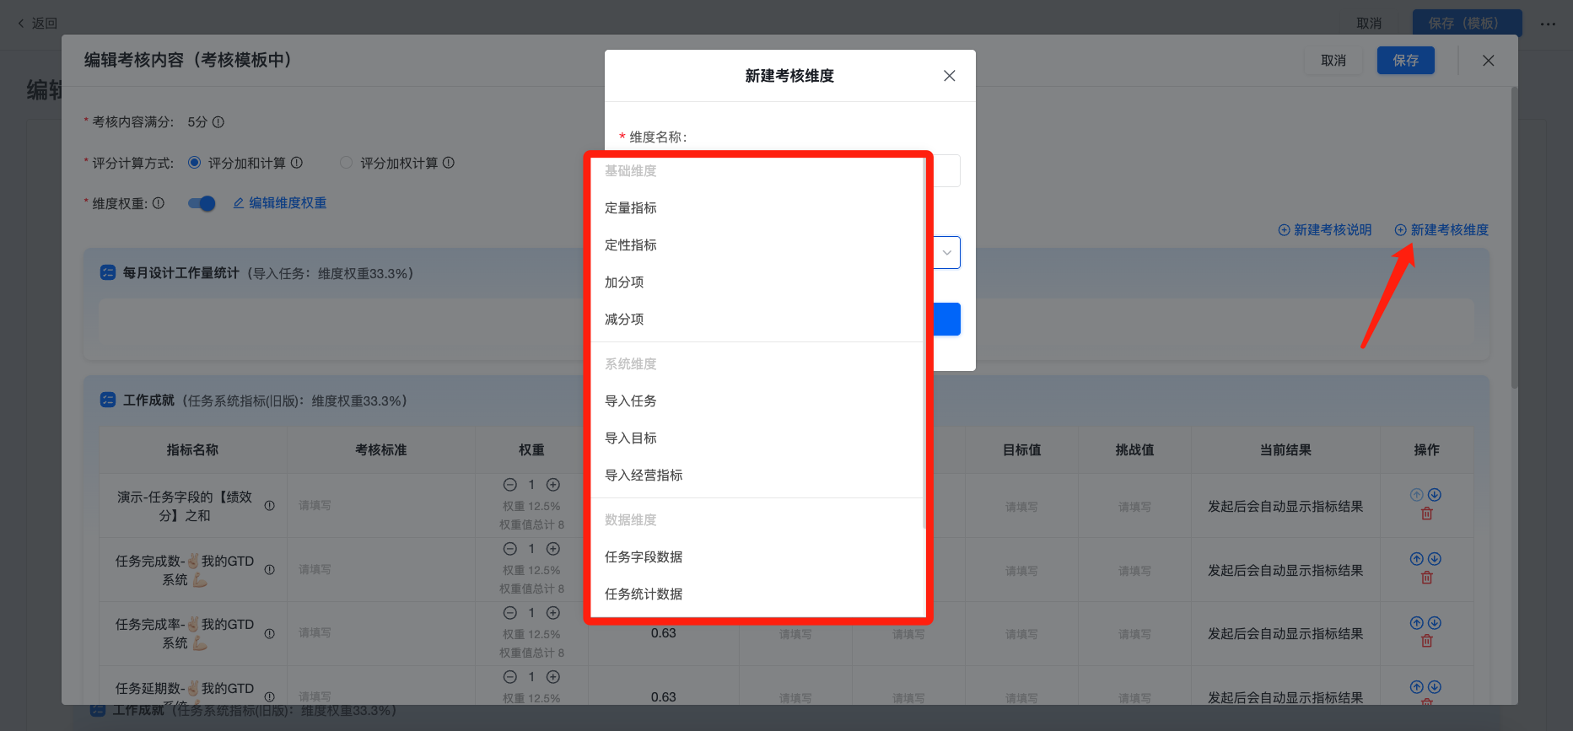Move 任务完成率 row up

1417,623
